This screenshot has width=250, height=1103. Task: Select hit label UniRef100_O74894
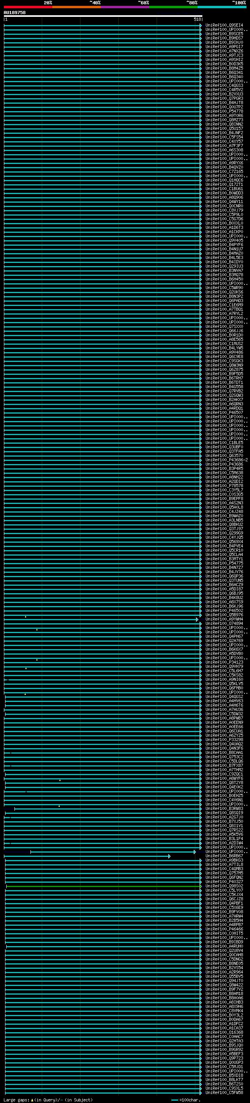224,623
